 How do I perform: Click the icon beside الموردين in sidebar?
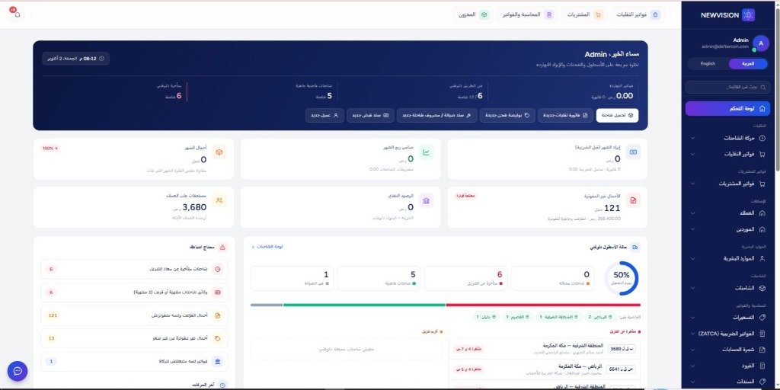pyautogui.click(x=762, y=229)
